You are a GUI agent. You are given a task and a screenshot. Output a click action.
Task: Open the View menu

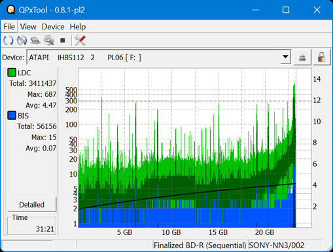pyautogui.click(x=28, y=27)
